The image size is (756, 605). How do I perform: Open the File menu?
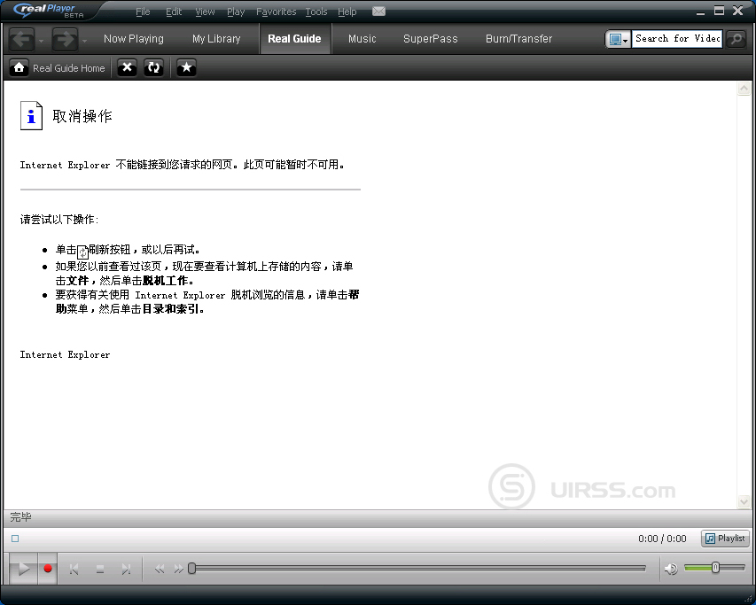(x=143, y=12)
